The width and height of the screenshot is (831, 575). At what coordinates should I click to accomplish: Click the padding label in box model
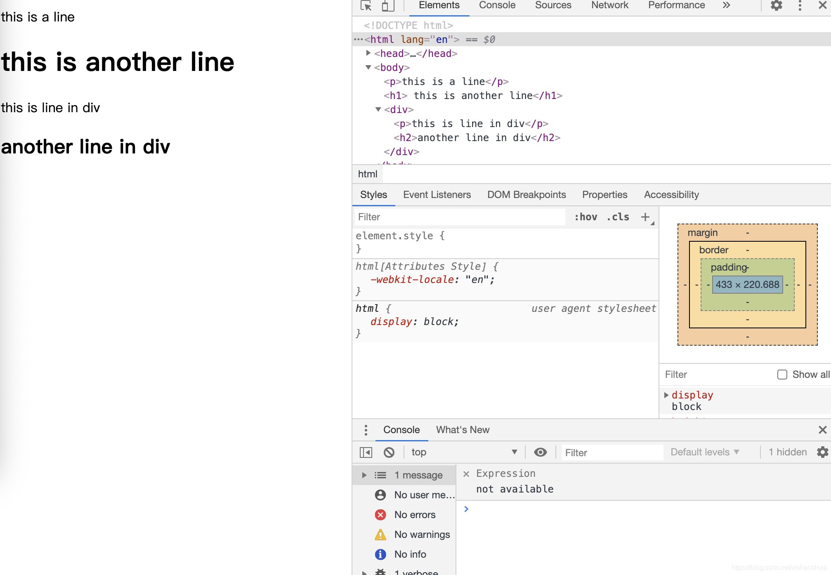coord(729,267)
